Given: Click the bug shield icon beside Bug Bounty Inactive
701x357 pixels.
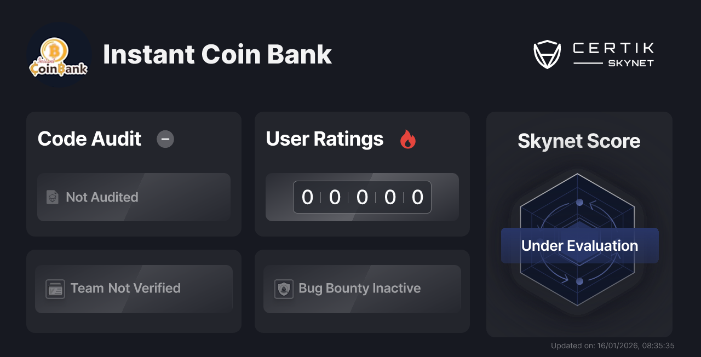Looking at the screenshot, I should tap(283, 289).
